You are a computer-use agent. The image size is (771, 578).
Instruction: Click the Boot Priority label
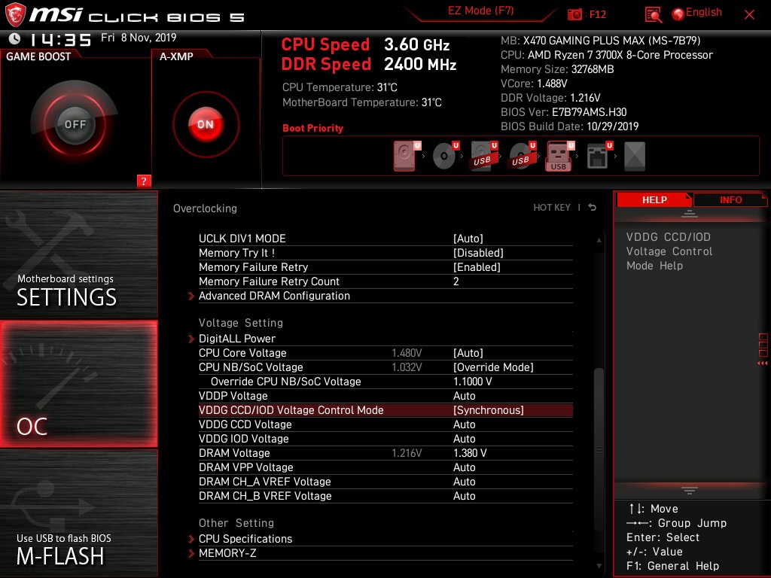[x=312, y=128]
